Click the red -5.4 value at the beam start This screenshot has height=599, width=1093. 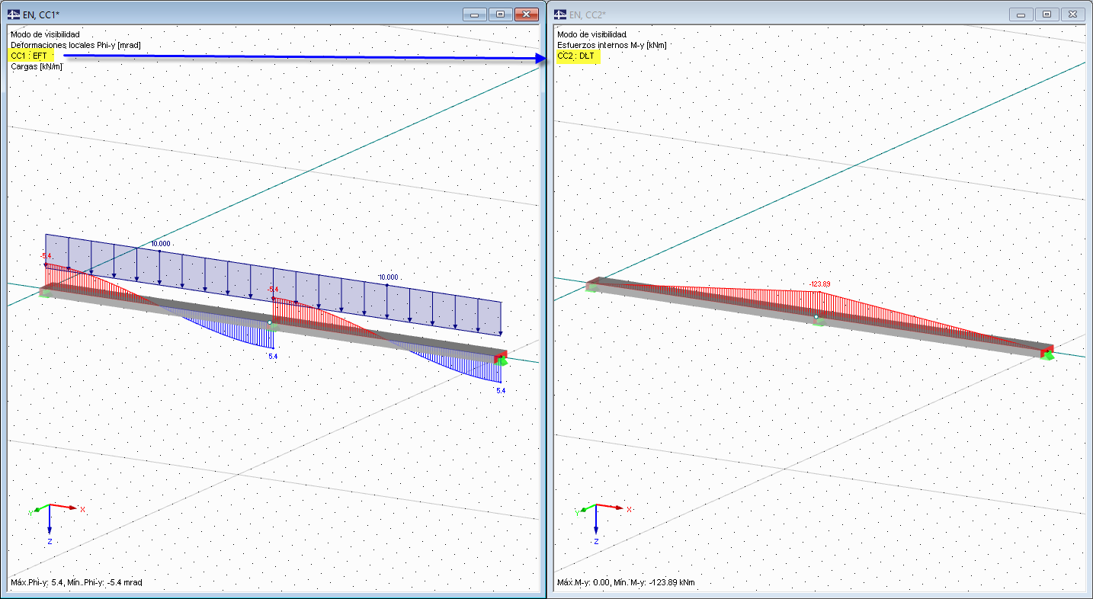pyautogui.click(x=46, y=256)
